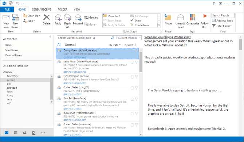Collapse the folder pane with chevron
Image resolution: width=244 pixels, height=142 pixels.
50,37
